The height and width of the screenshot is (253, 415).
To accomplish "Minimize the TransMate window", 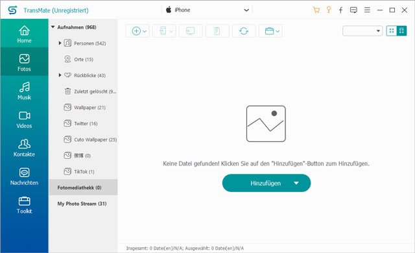I will pos(380,10).
